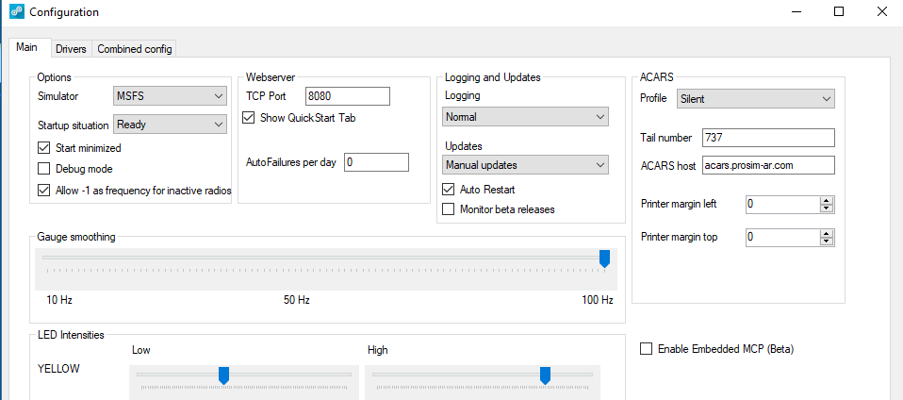The height and width of the screenshot is (400, 903).
Task: Increase Printer margin top with up arrow
Action: tap(827, 233)
